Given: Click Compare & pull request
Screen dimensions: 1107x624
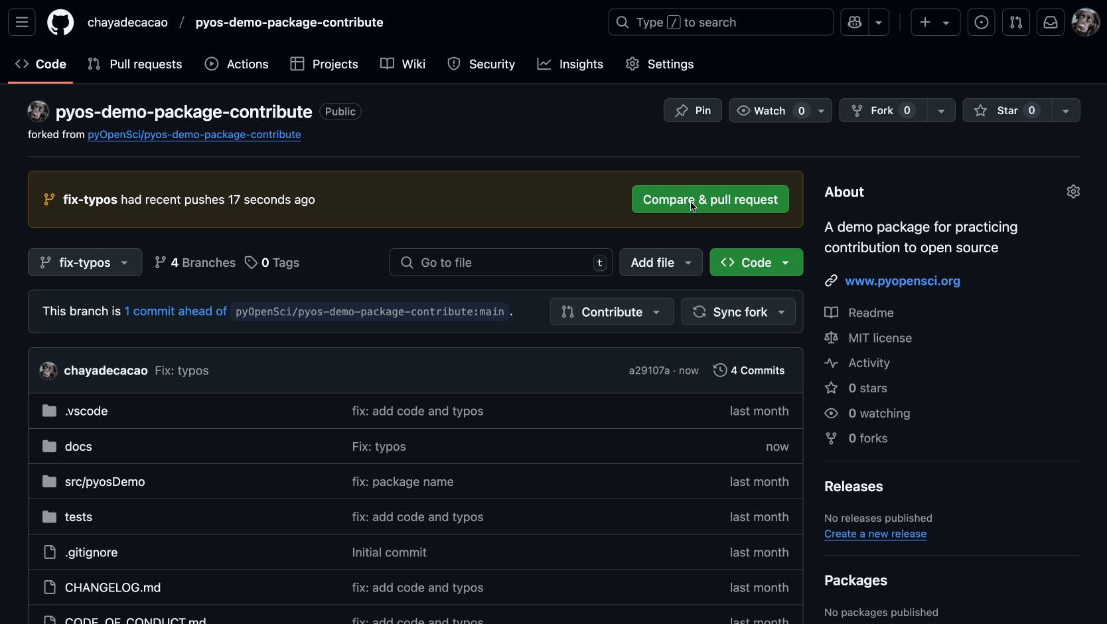Looking at the screenshot, I should click(710, 200).
